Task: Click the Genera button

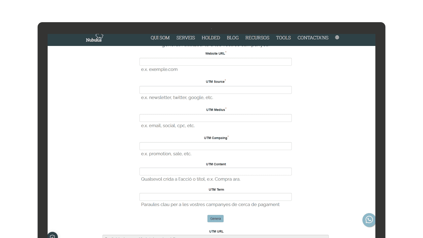Action: pos(215,218)
